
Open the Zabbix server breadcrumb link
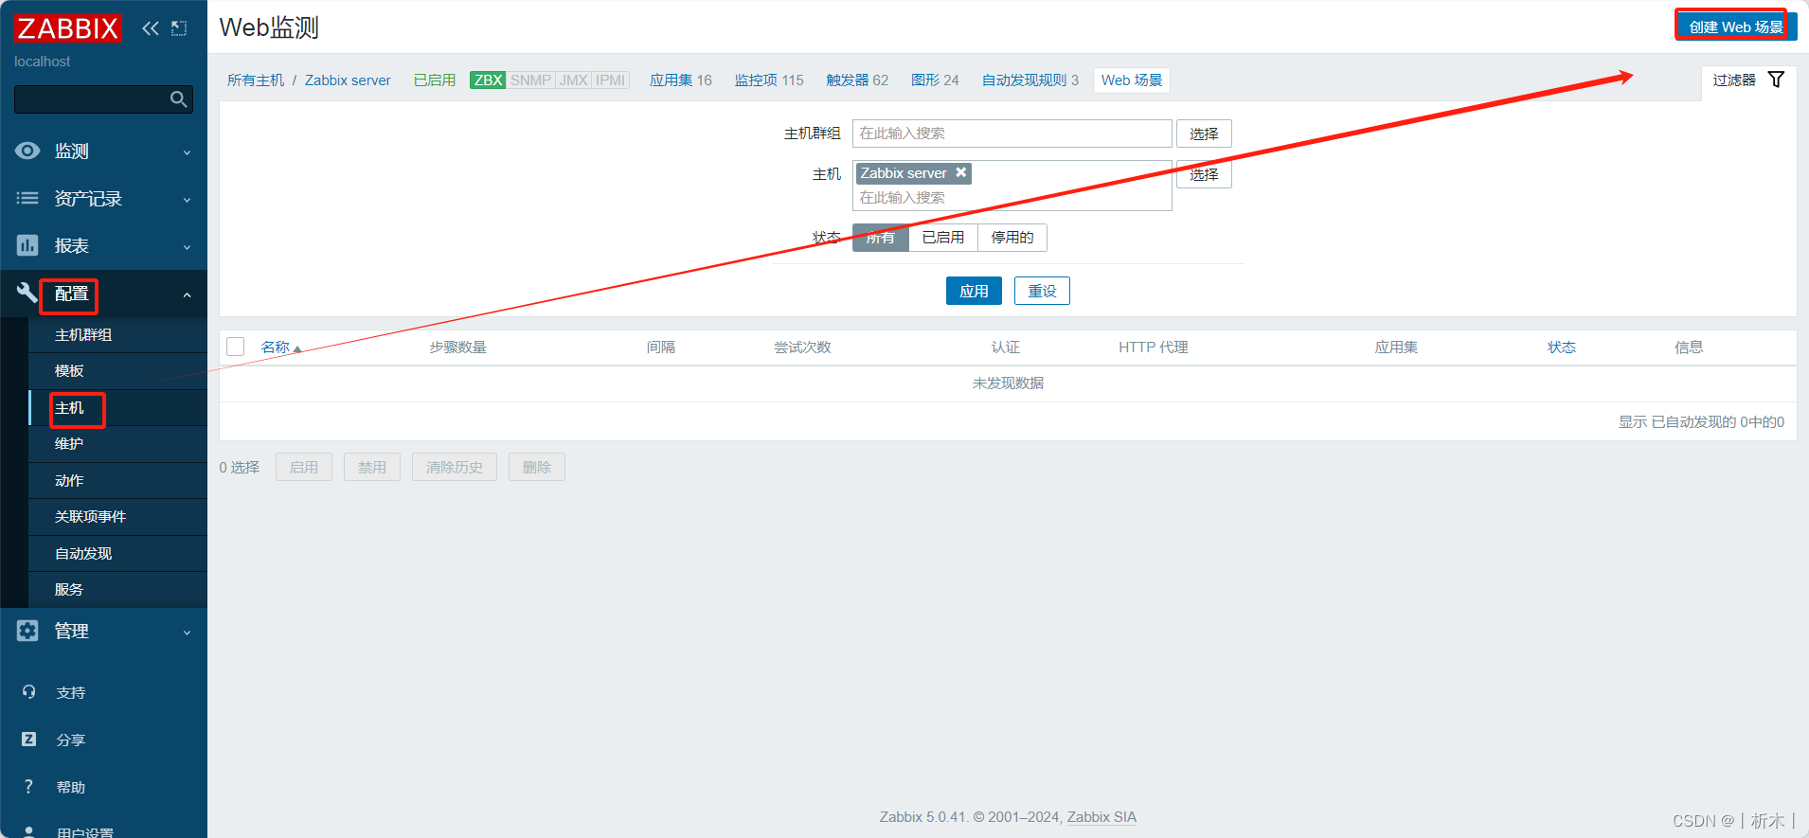coord(348,80)
